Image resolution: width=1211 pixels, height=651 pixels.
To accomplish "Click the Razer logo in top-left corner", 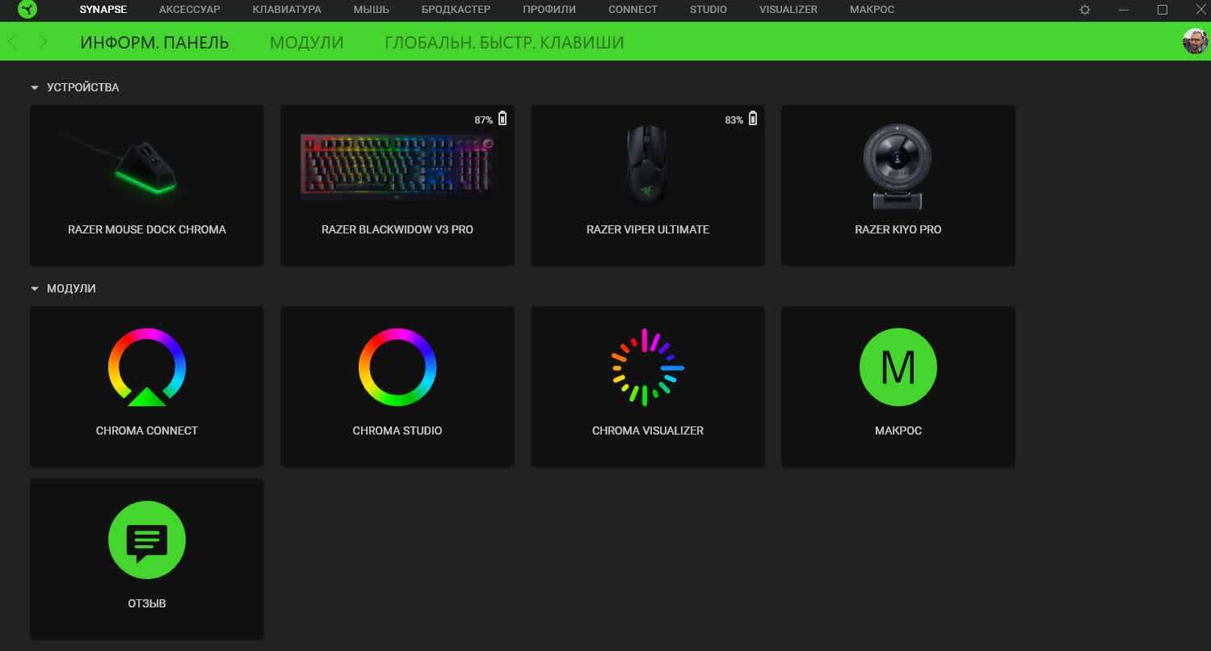I will (x=27, y=10).
